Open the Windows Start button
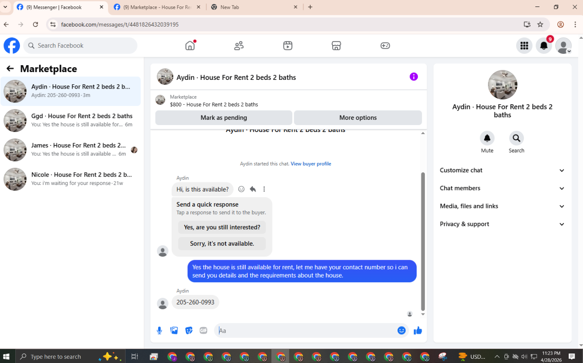 7,356
